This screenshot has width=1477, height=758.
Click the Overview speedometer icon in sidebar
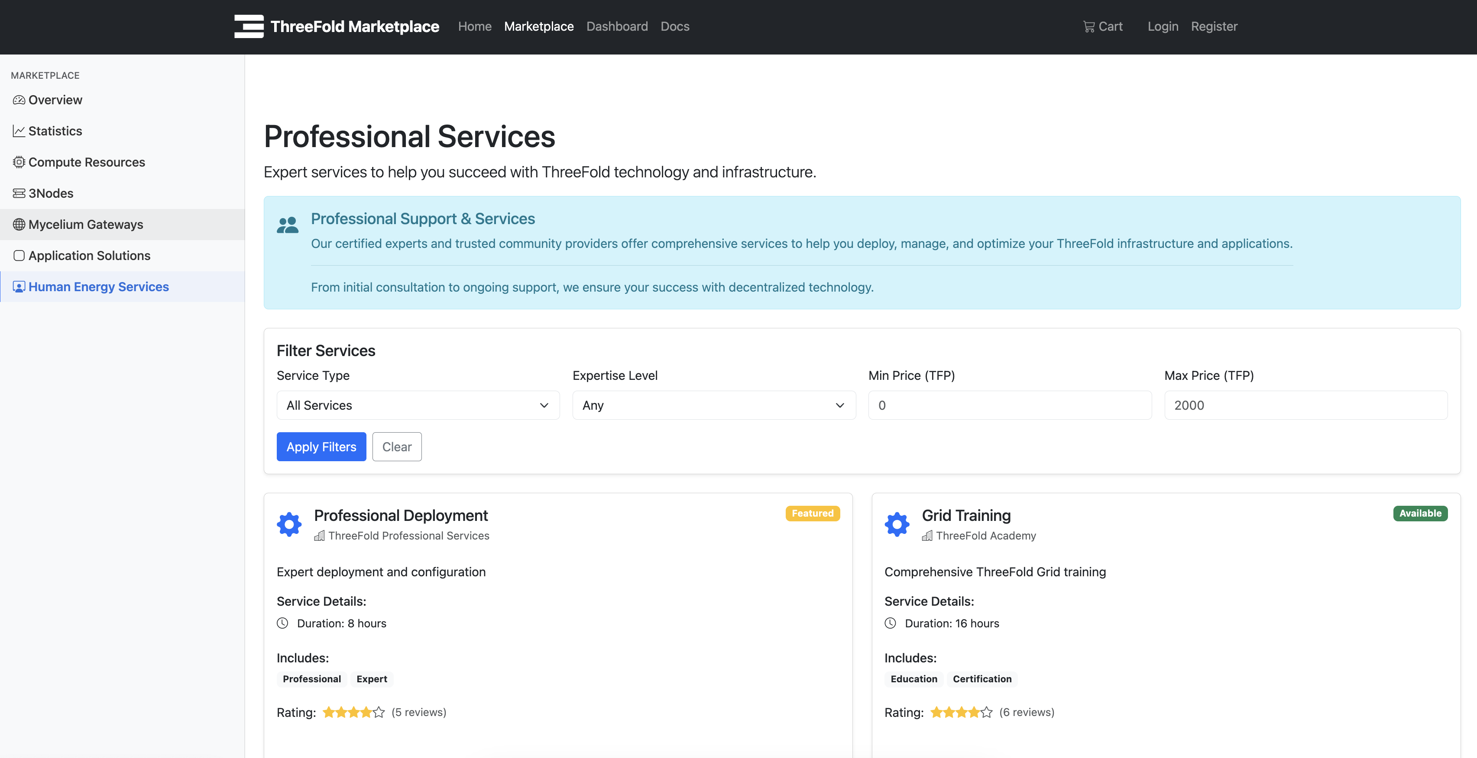click(19, 100)
